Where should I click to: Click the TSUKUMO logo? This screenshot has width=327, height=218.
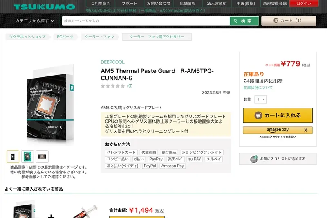[45, 7]
